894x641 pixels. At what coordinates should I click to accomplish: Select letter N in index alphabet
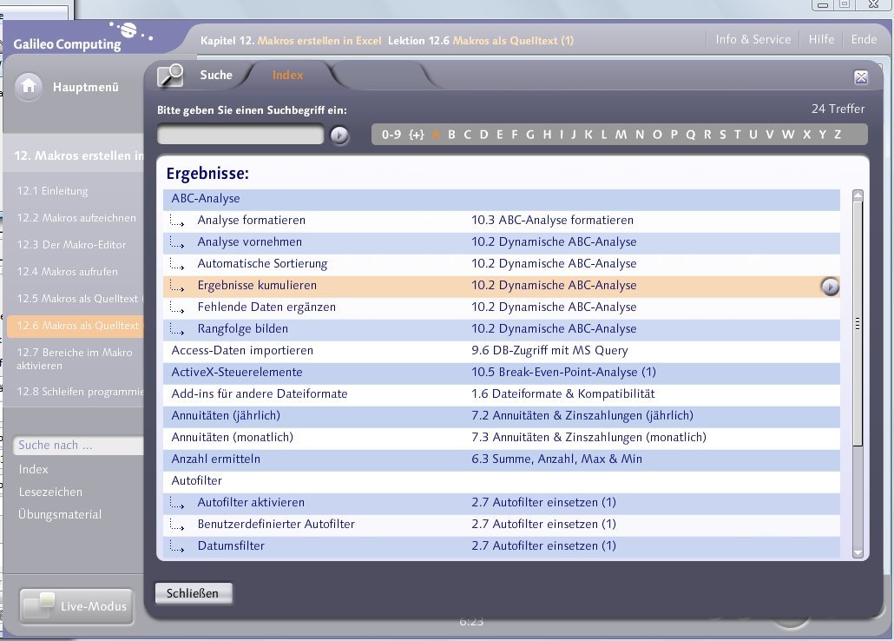point(640,135)
